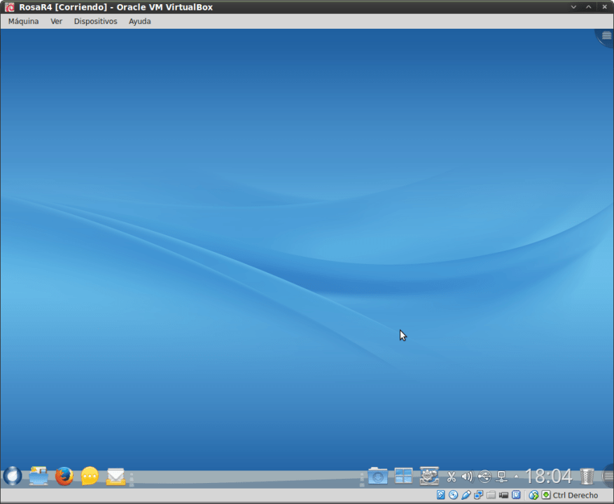
Task: Open the mail envelope application
Action: (x=116, y=477)
